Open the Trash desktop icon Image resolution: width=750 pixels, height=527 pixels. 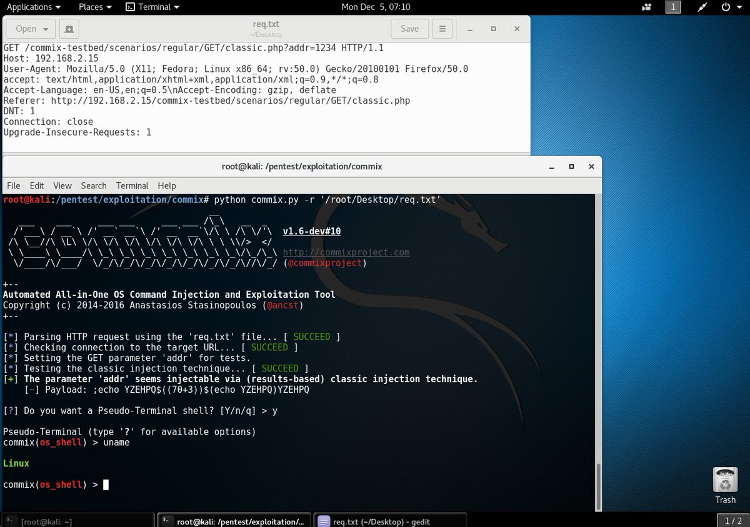pyautogui.click(x=725, y=485)
